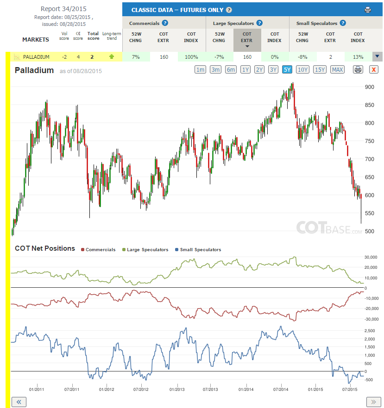Image resolution: width=384 pixels, height=408 pixels.
Task: Open help icon next to Commercials
Action: point(165,23)
